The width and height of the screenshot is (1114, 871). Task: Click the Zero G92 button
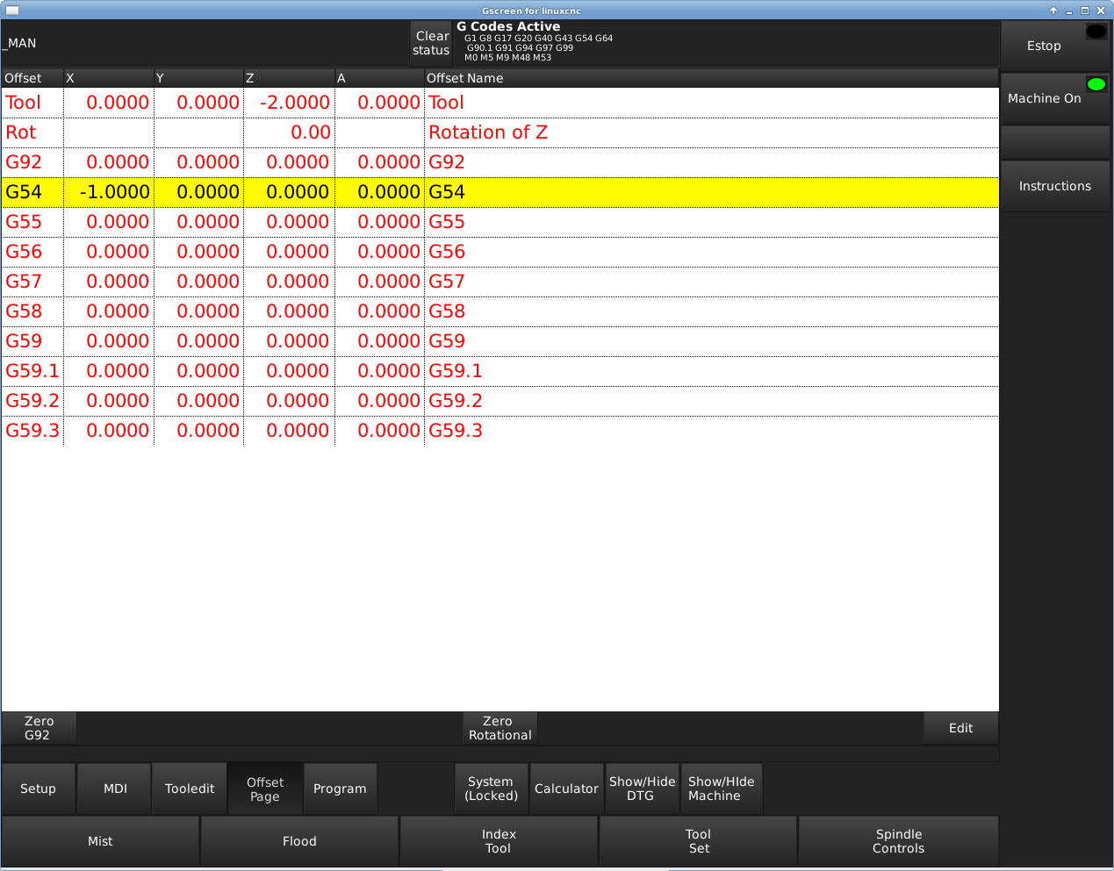39,728
